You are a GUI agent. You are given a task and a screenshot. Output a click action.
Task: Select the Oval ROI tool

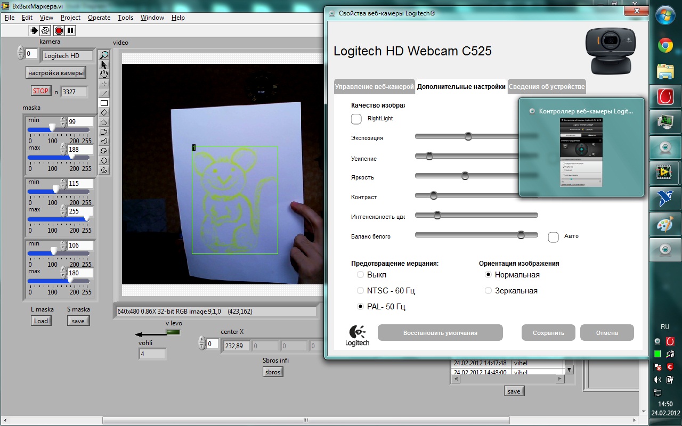(104, 160)
